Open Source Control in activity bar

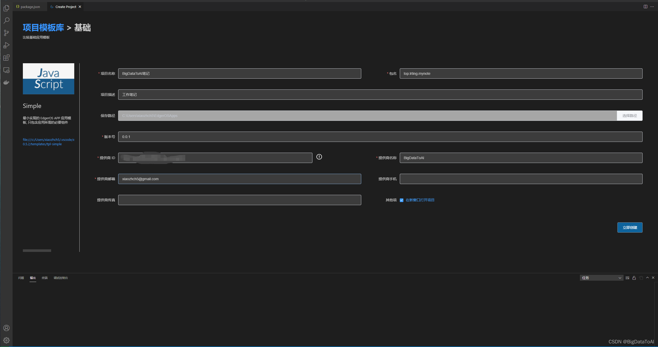coord(6,33)
